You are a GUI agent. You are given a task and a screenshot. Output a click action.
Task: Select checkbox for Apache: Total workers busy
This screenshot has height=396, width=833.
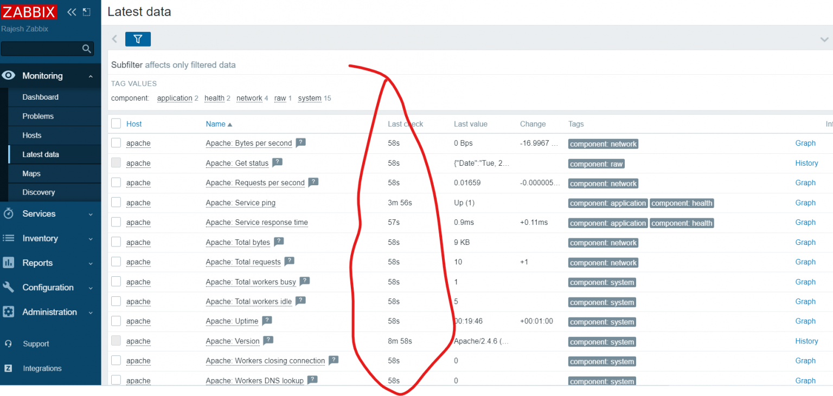pyautogui.click(x=116, y=281)
